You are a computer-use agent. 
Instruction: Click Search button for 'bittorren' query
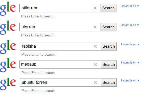pyautogui.click(x=109, y=8)
